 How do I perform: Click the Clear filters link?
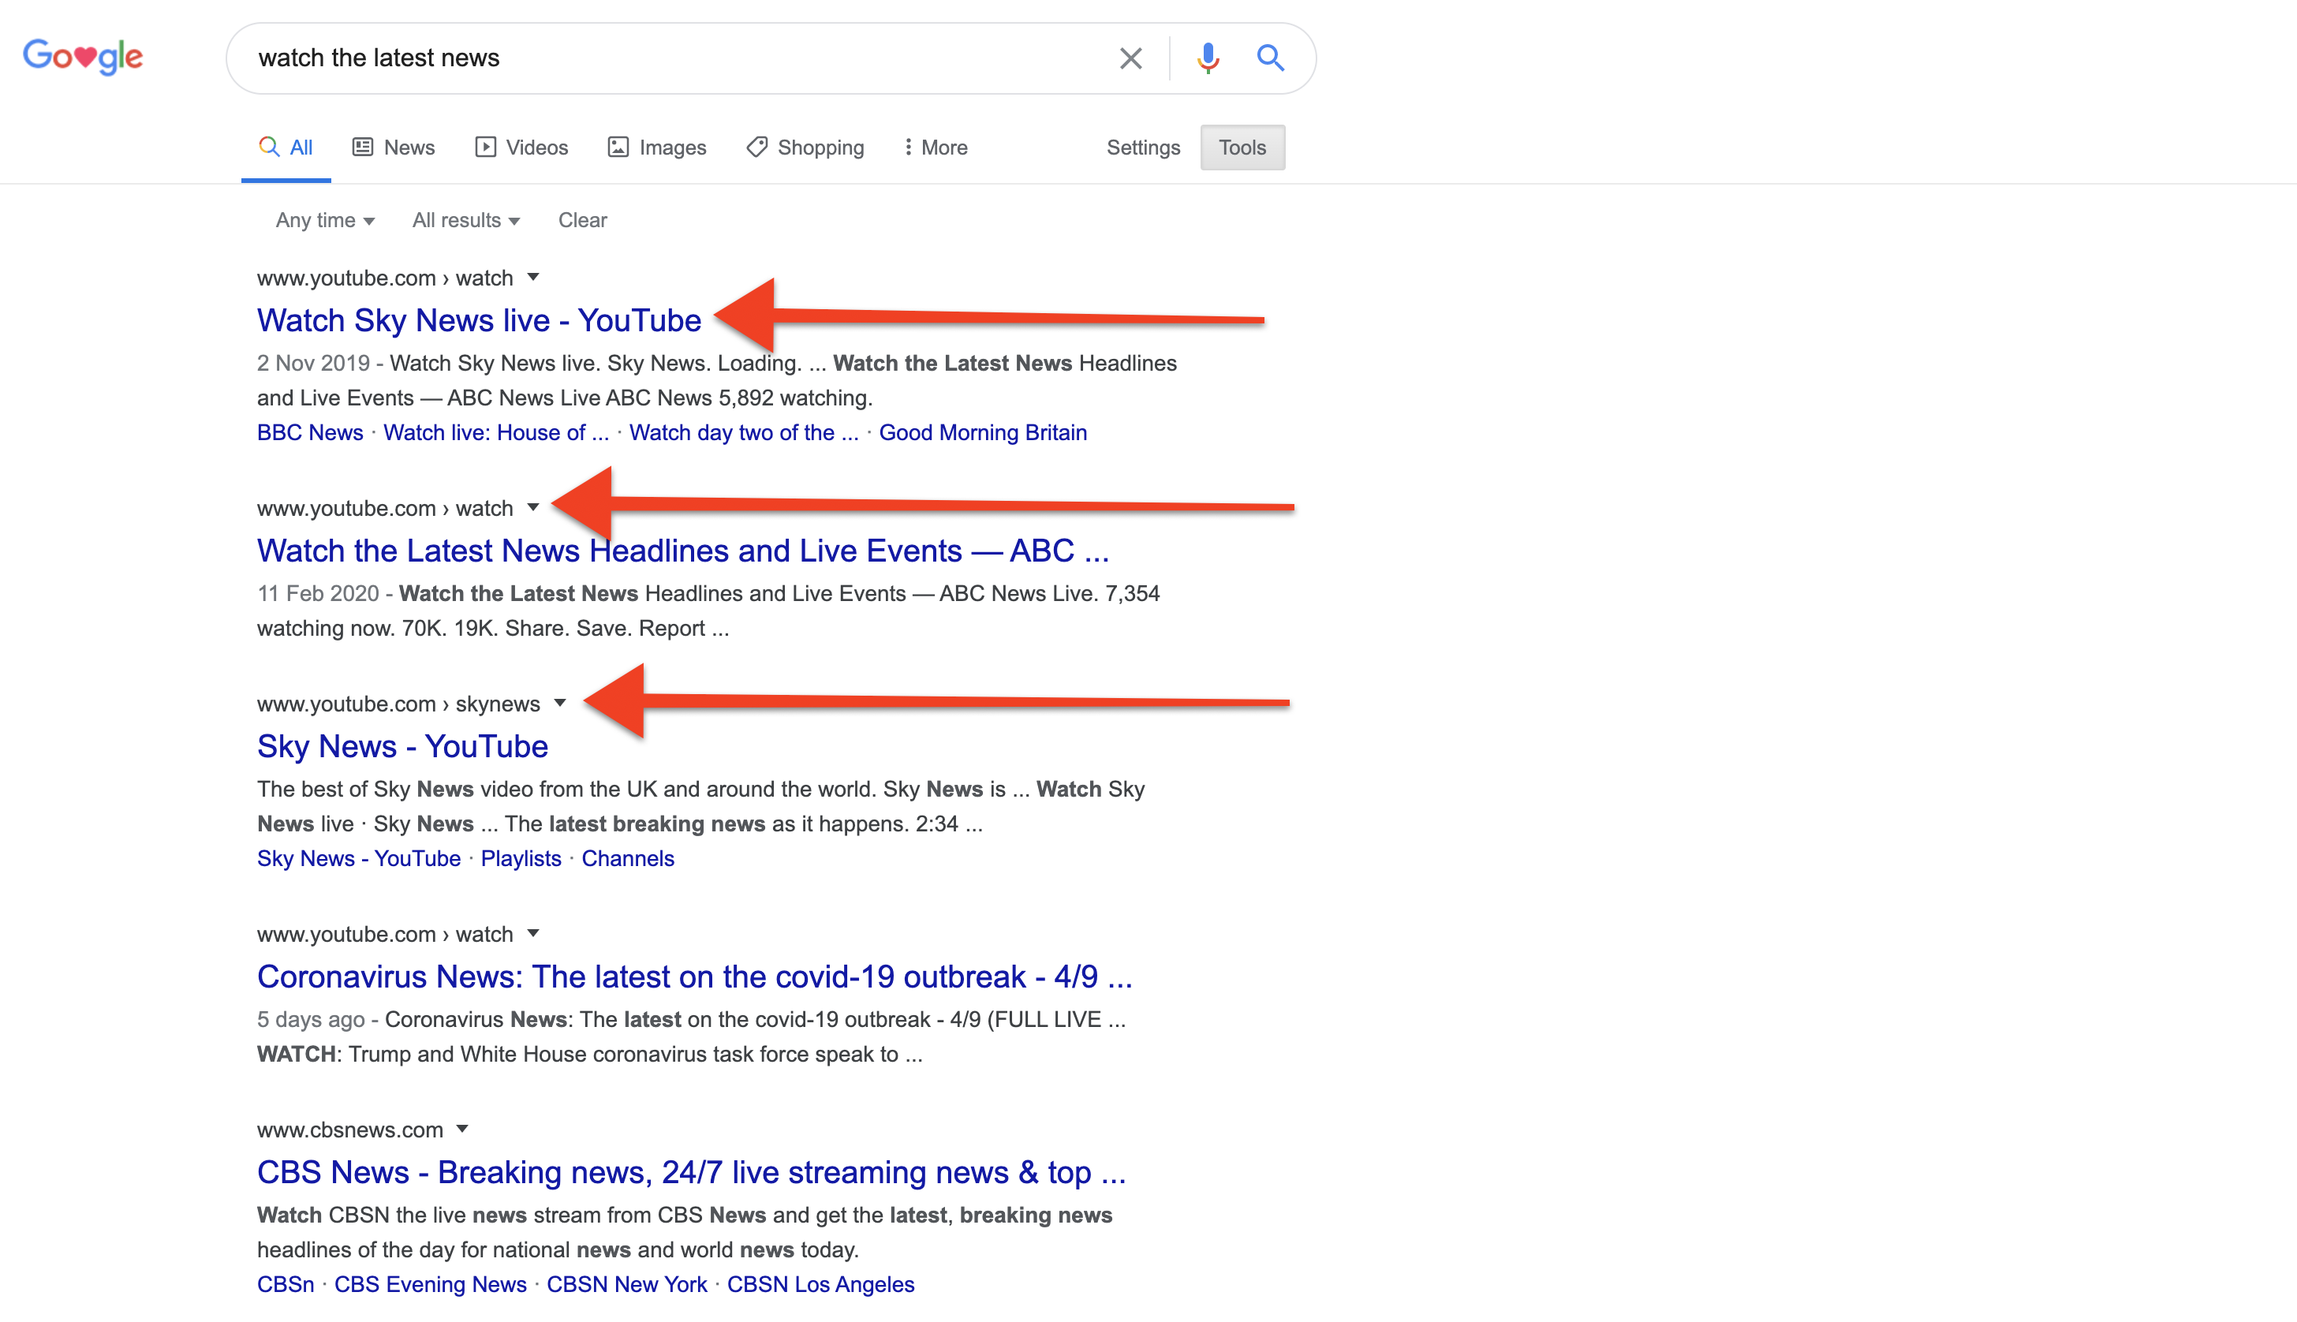pos(582,221)
